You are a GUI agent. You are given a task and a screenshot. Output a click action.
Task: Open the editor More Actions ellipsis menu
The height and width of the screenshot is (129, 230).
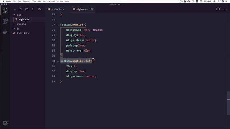pyautogui.click(x=224, y=9)
